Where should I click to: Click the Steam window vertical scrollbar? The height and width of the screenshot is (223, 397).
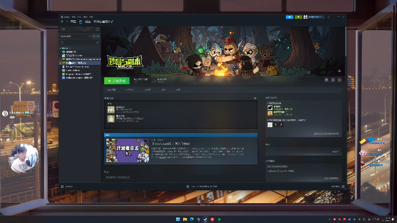tap(345, 42)
